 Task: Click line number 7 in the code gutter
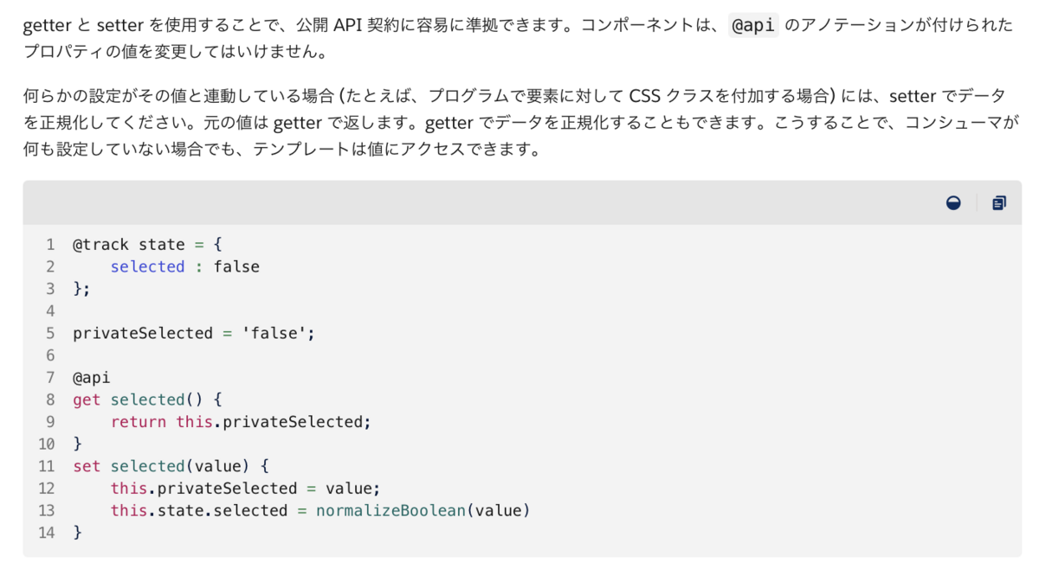pyautogui.click(x=50, y=378)
